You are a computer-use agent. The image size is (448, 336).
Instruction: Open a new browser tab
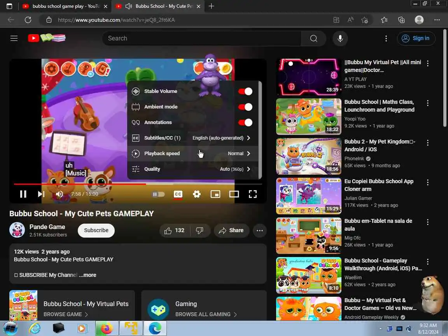tap(211, 6)
